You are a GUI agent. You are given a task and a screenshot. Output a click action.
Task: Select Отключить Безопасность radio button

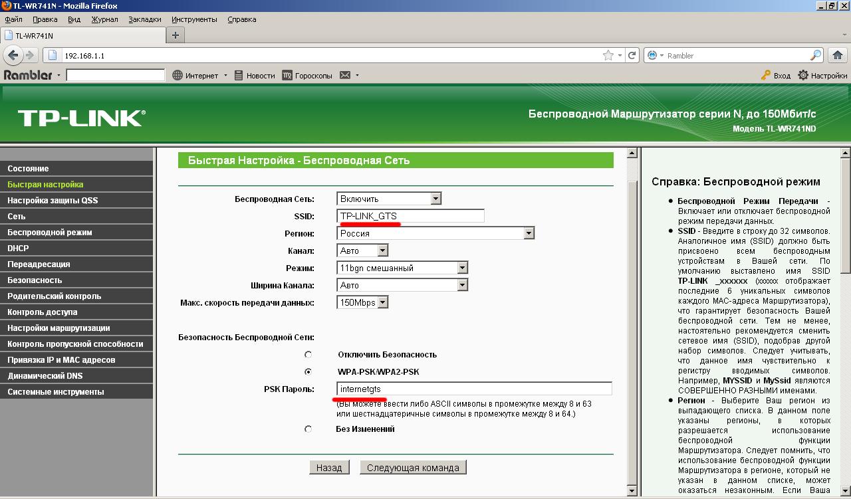(308, 355)
